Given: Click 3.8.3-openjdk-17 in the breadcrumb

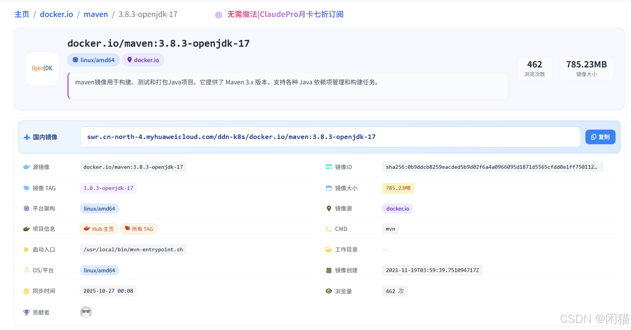Looking at the screenshot, I should tap(148, 14).
